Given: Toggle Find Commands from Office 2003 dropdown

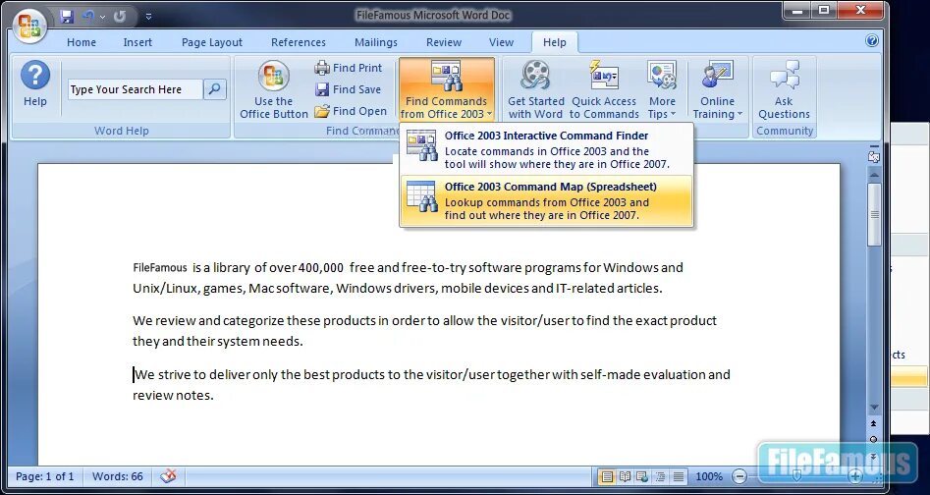Looking at the screenshot, I should tap(447, 89).
